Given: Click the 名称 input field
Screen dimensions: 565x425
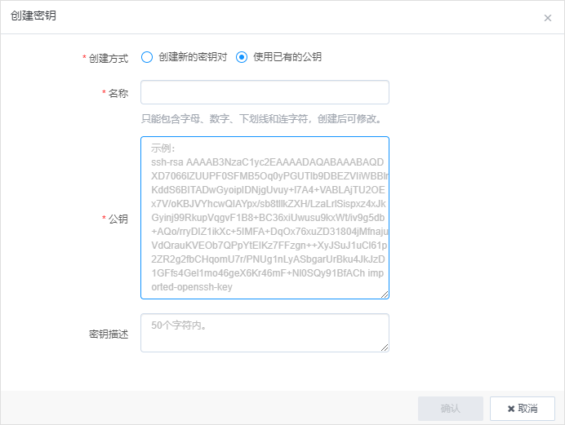Looking at the screenshot, I should click(265, 92).
